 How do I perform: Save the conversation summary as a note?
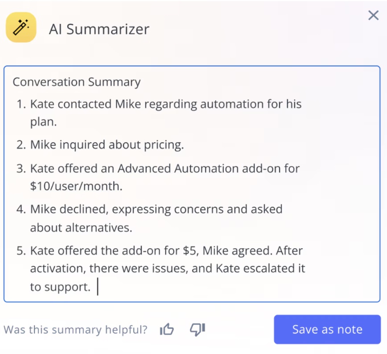point(327,329)
